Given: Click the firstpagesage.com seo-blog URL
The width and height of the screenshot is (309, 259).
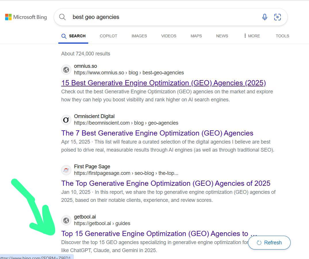Looking at the screenshot, I should [126, 173].
